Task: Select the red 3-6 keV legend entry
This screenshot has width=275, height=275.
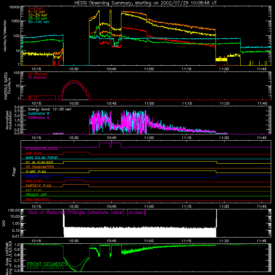Action: (x=36, y=8)
